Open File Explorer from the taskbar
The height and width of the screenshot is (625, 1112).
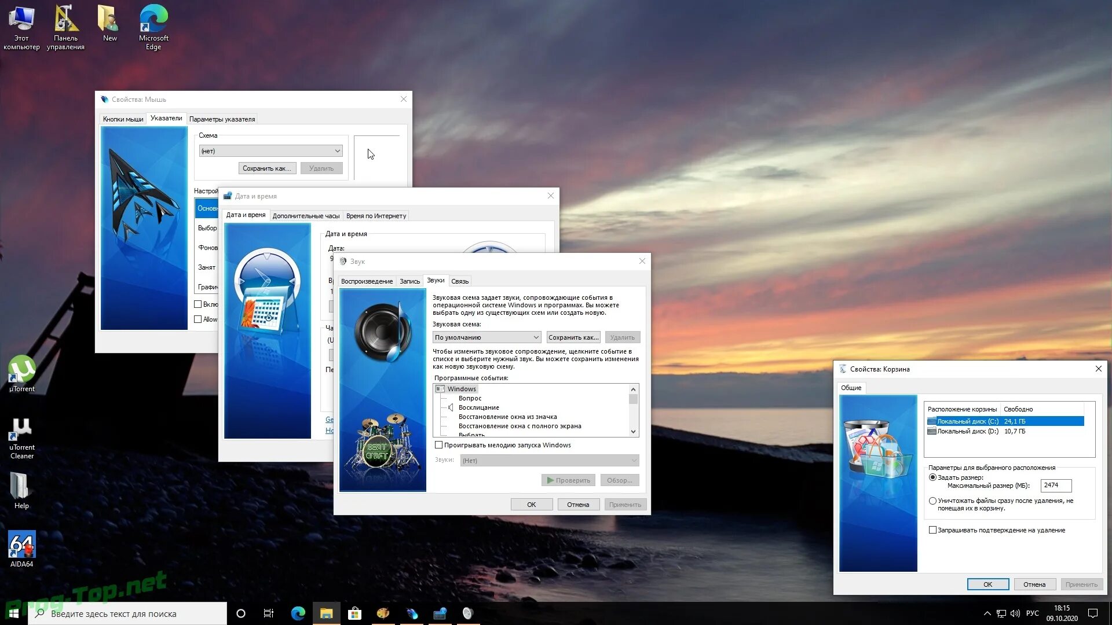[x=326, y=613]
